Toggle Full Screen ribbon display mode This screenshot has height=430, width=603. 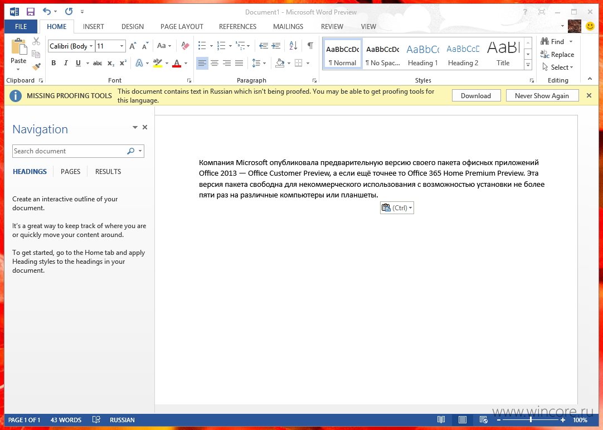542,12
